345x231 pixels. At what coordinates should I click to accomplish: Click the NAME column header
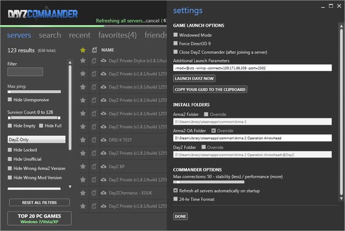pos(107,50)
